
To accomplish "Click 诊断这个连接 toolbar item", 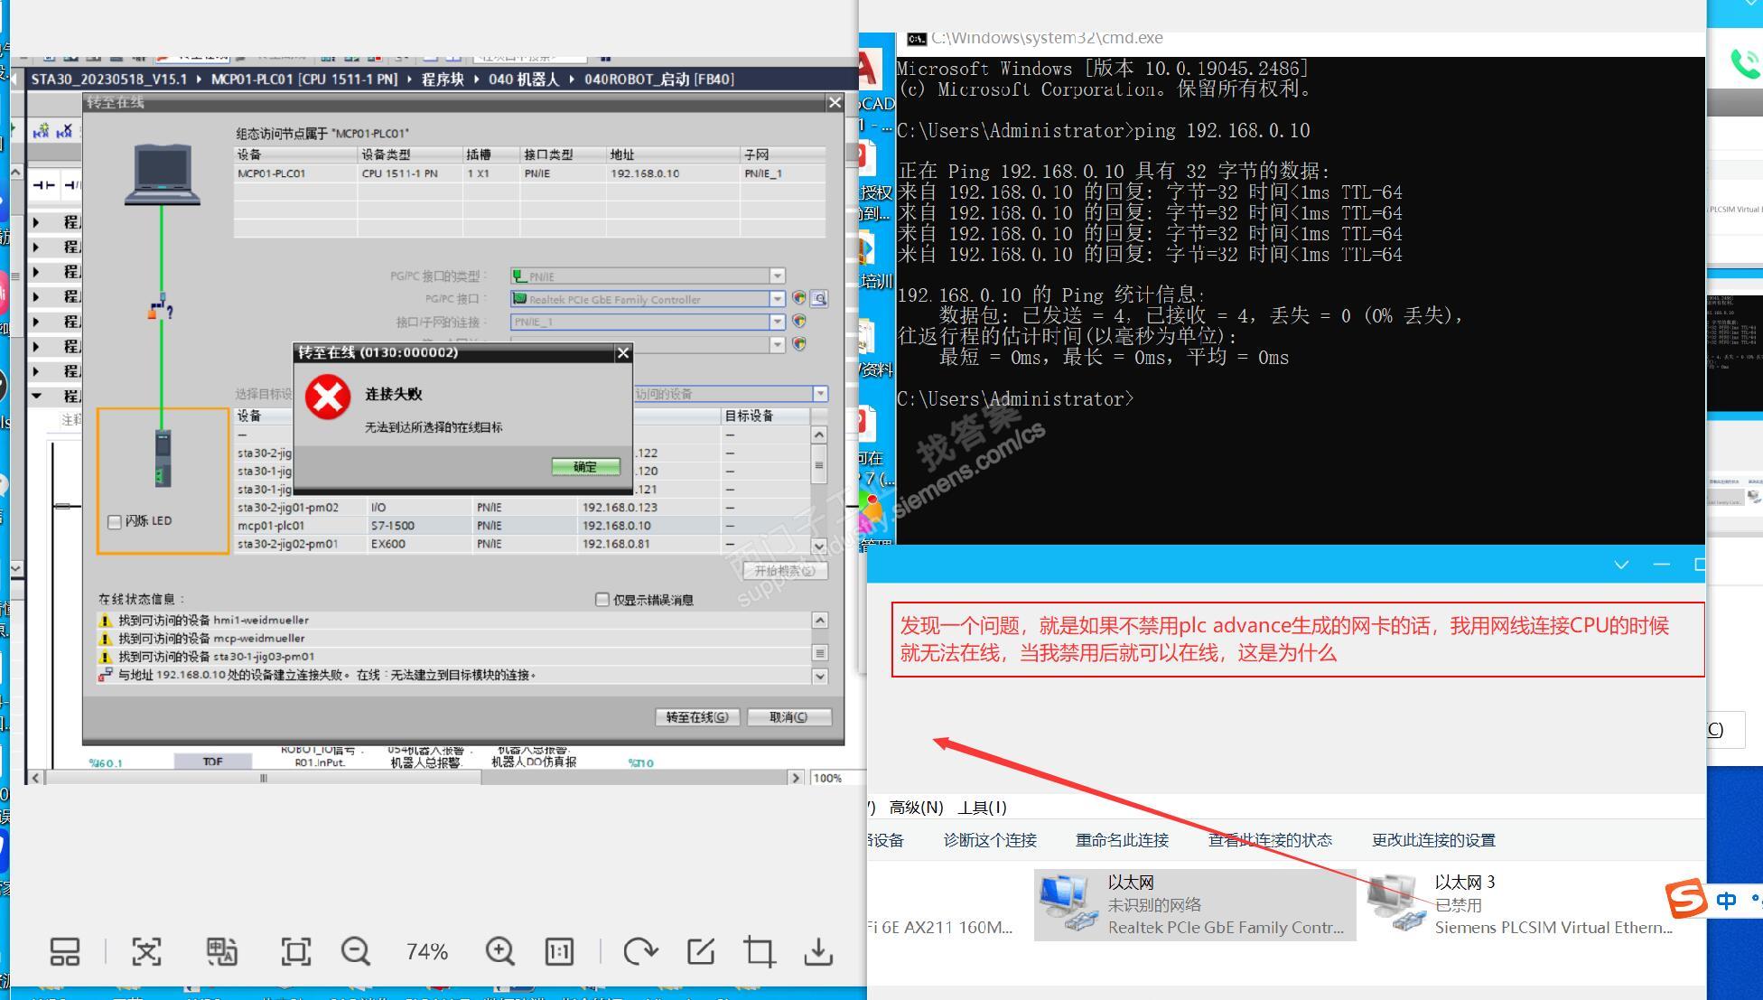I will (x=990, y=840).
